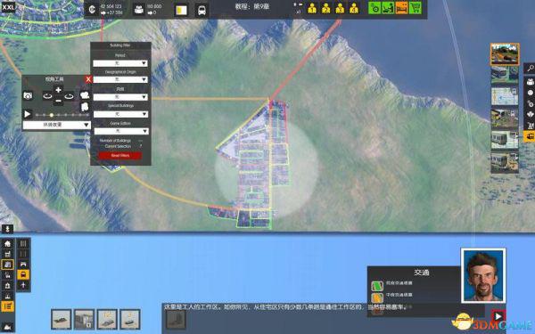Open the Special Buildings filter dropdown
Viewport: 535px width, 334px height.
pos(120,114)
